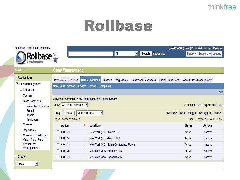Switch to the Classes tab
This screenshot has height=180, width=240.
click(x=107, y=80)
